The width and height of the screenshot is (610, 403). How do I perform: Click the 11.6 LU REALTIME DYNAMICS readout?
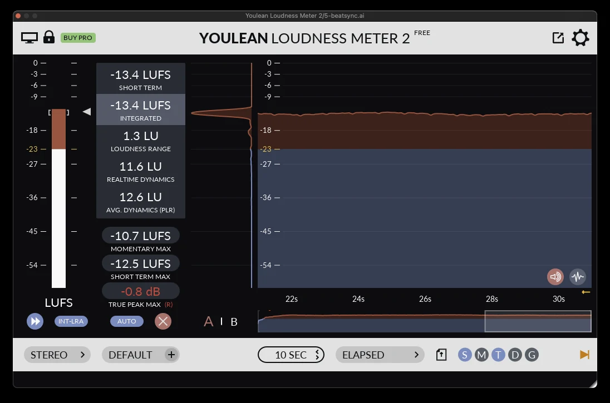(x=140, y=171)
